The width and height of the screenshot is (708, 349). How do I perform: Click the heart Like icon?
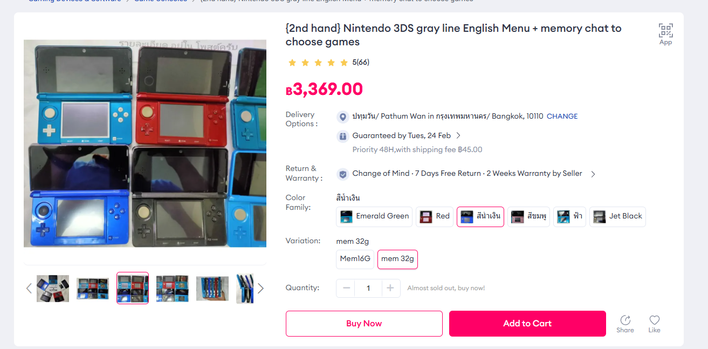pyautogui.click(x=654, y=320)
